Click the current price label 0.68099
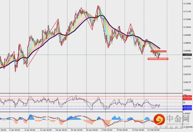This screenshot has height=132, width=193. [x=188, y=55]
